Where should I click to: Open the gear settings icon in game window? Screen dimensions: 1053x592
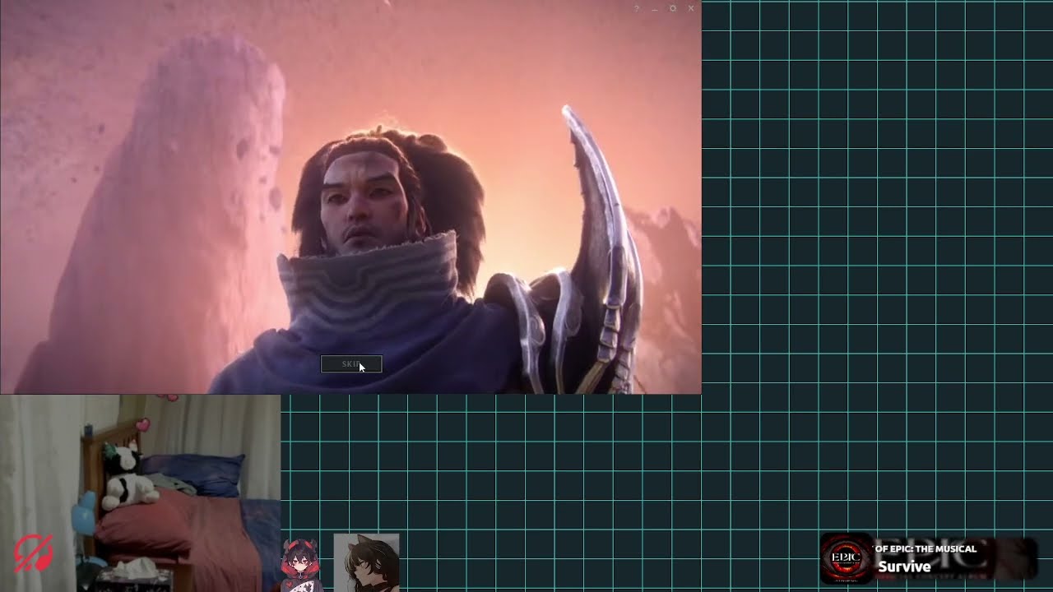click(x=672, y=8)
